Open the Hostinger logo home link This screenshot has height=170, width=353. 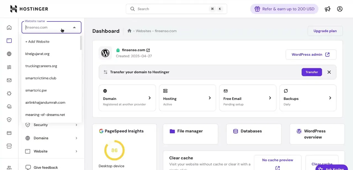(29, 9)
